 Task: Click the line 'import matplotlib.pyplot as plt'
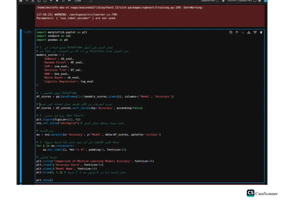coord(62,32)
